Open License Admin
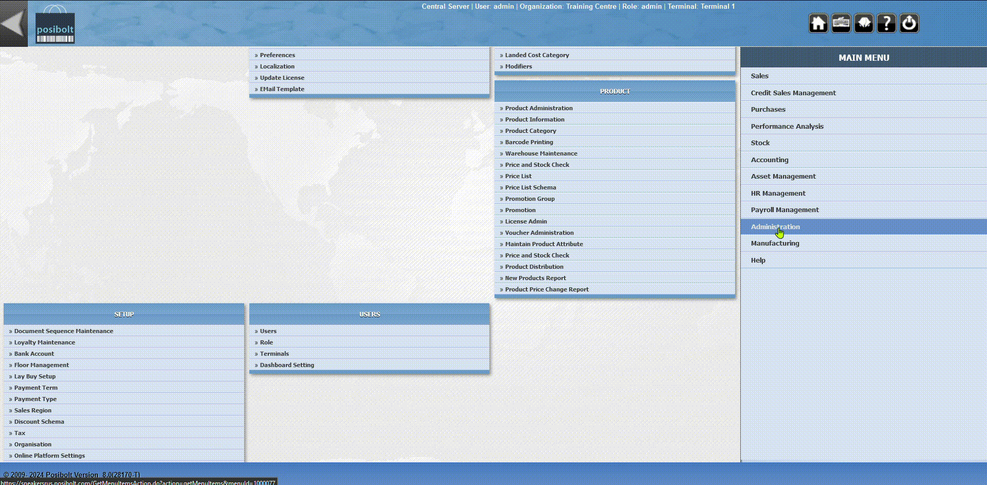This screenshot has height=485, width=987. 526,221
